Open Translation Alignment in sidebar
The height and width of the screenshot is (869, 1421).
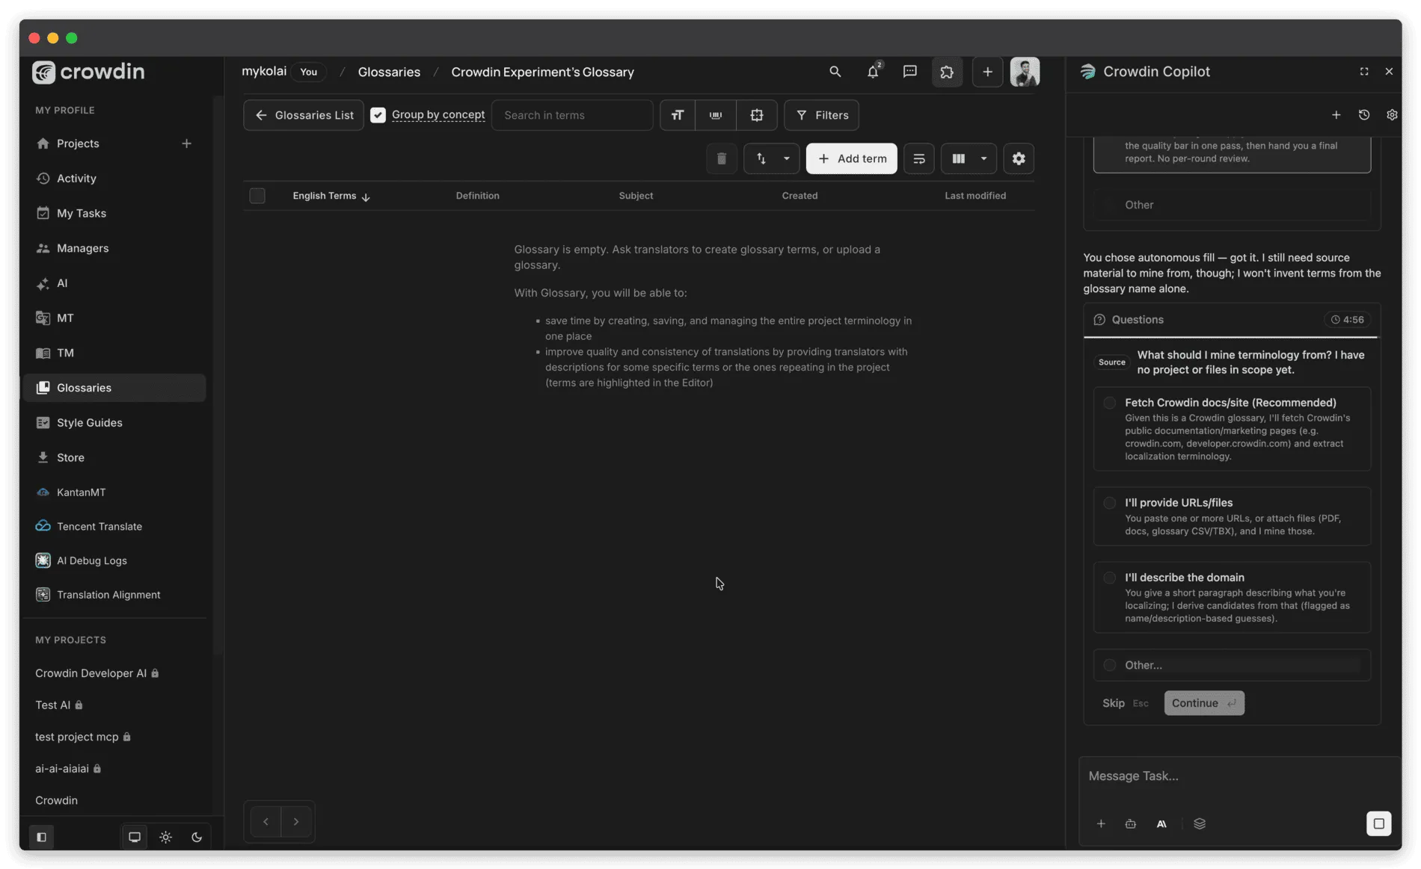(108, 595)
